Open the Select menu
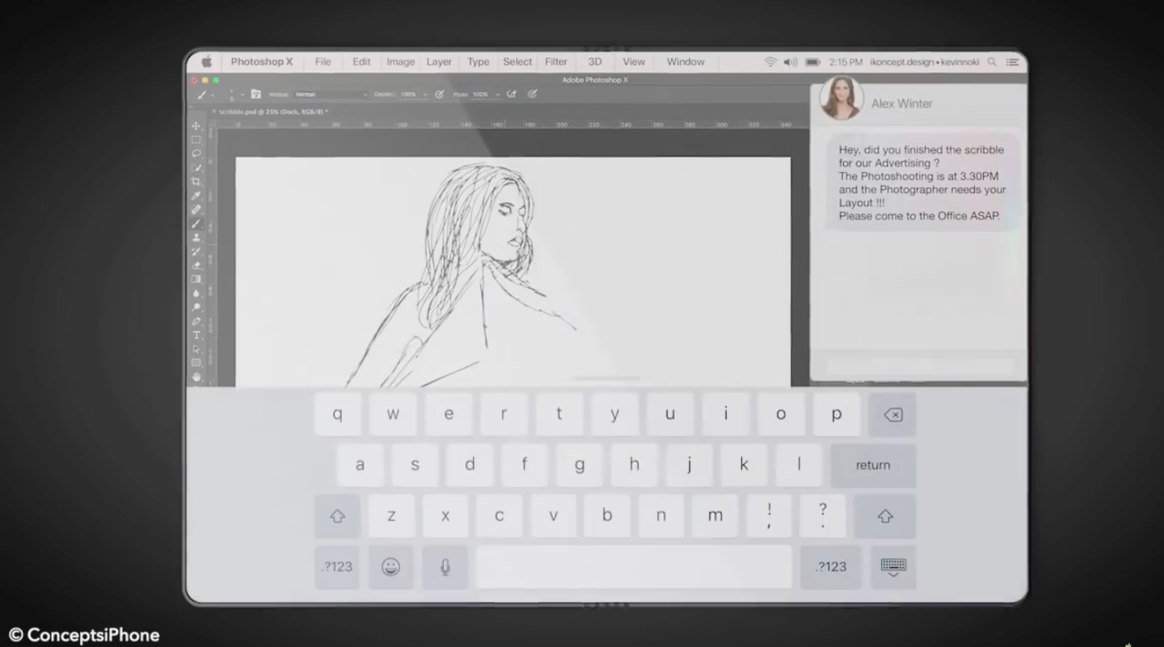The width and height of the screenshot is (1164, 647). pyautogui.click(x=517, y=62)
